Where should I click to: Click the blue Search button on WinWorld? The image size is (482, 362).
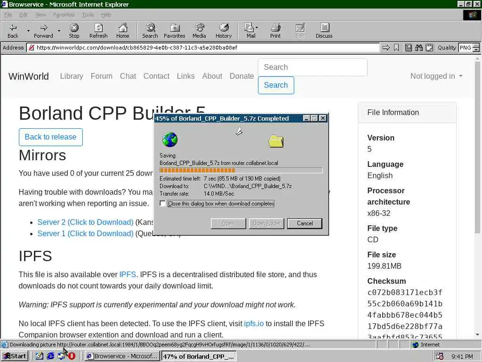(276, 85)
